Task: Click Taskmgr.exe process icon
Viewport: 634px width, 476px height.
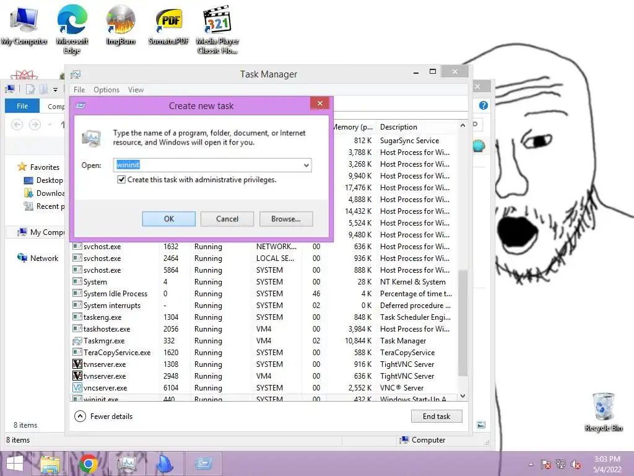Action: pos(77,341)
